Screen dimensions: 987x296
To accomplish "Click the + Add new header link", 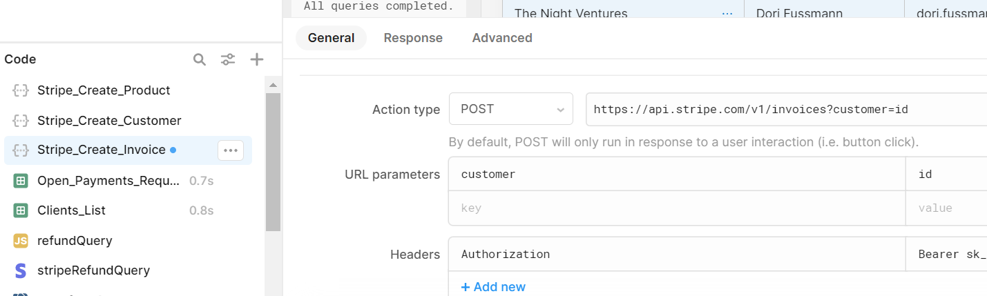I will [x=493, y=287].
